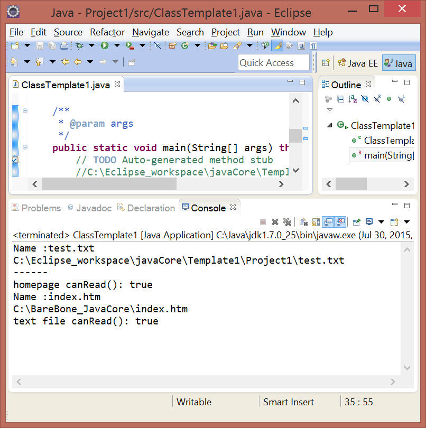Click the Clear Console icon

[x=303, y=222]
